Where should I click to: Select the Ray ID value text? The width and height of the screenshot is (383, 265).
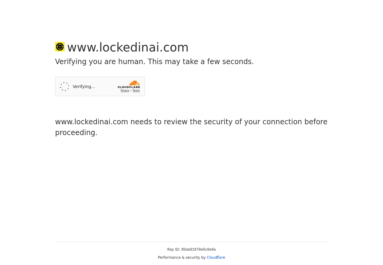pos(198,249)
